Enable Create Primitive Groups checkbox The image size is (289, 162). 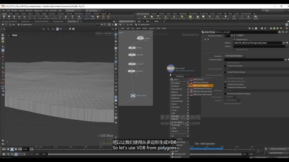pyautogui.click(x=225, y=72)
